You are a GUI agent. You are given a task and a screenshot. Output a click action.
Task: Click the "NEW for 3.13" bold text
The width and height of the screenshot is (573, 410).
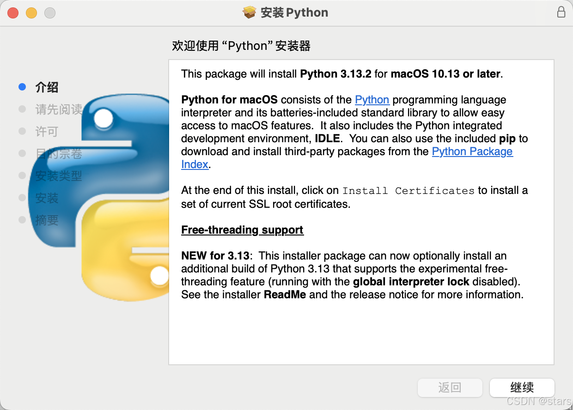click(x=215, y=256)
